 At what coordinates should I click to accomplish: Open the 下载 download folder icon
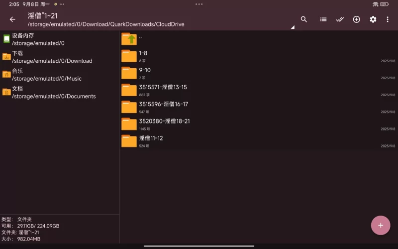pyautogui.click(x=6, y=57)
